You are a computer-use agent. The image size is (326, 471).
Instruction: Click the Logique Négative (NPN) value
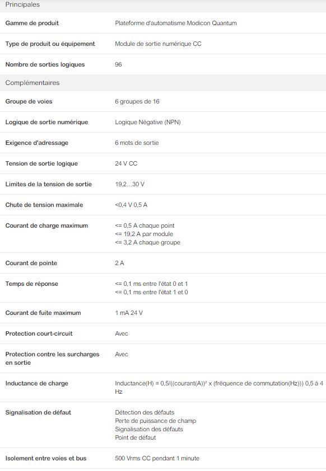pyautogui.click(x=148, y=123)
